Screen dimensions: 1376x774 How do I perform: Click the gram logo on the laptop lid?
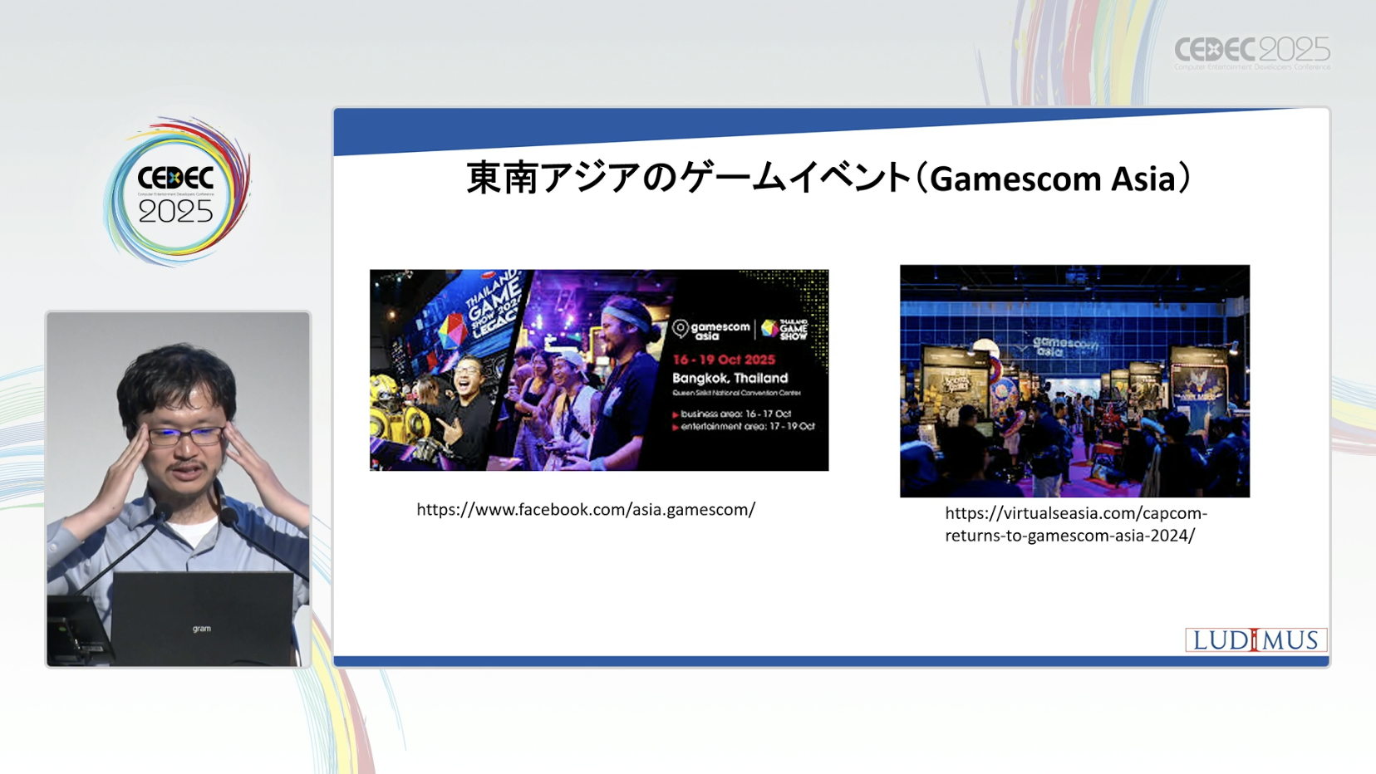pos(202,629)
